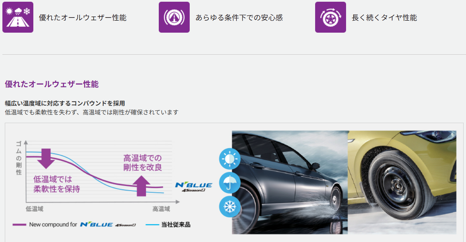The width and height of the screenshot is (466, 242).
Task: Open the 優れたオールウェザー性能 link at top
Action: [x=82, y=18]
